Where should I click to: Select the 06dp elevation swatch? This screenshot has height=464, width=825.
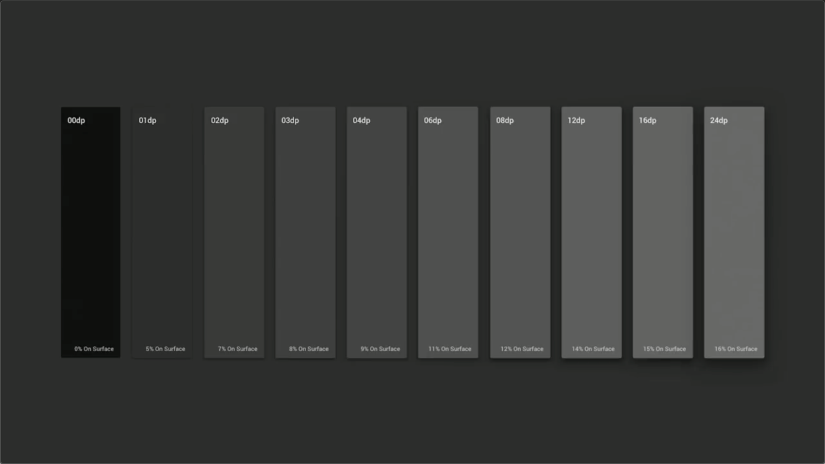coord(448,233)
